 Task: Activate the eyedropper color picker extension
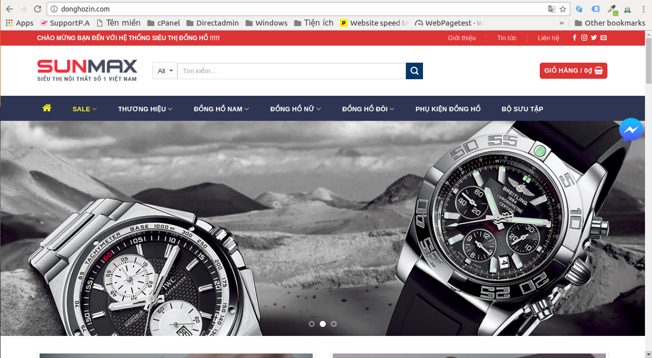pyautogui.click(x=612, y=9)
